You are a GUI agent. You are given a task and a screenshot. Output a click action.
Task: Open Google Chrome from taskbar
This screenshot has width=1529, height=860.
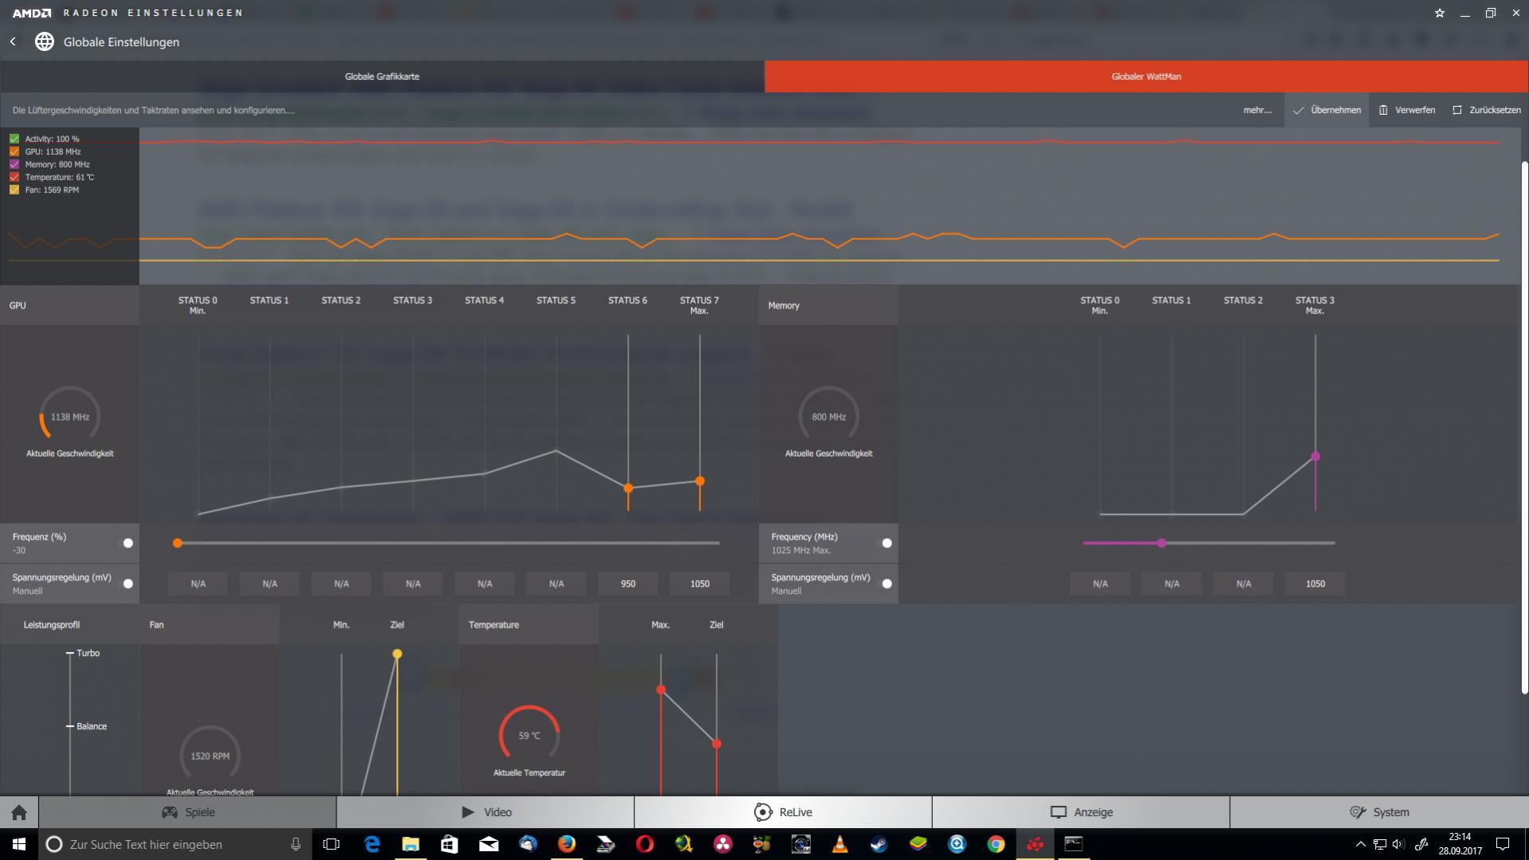996,844
